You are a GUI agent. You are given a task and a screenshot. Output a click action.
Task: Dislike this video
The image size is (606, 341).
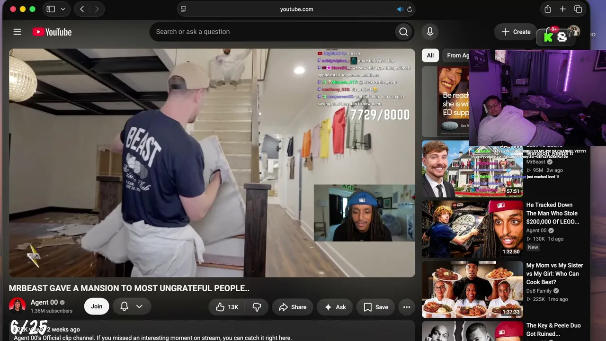(x=257, y=307)
